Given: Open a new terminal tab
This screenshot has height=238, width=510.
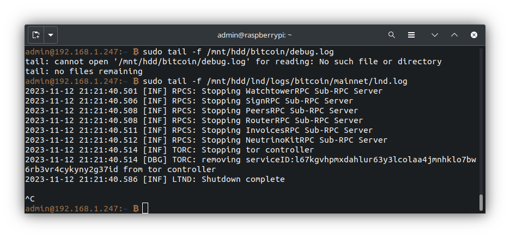Looking at the screenshot, I should point(36,35).
